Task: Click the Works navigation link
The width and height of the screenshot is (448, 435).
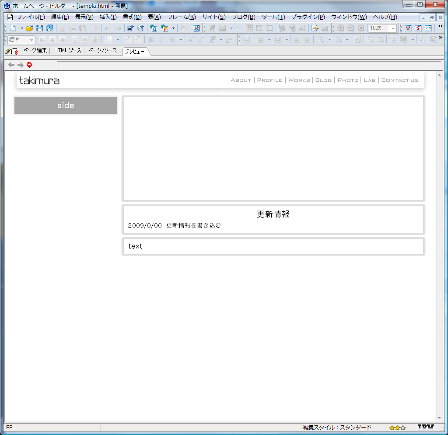Action: pos(299,81)
